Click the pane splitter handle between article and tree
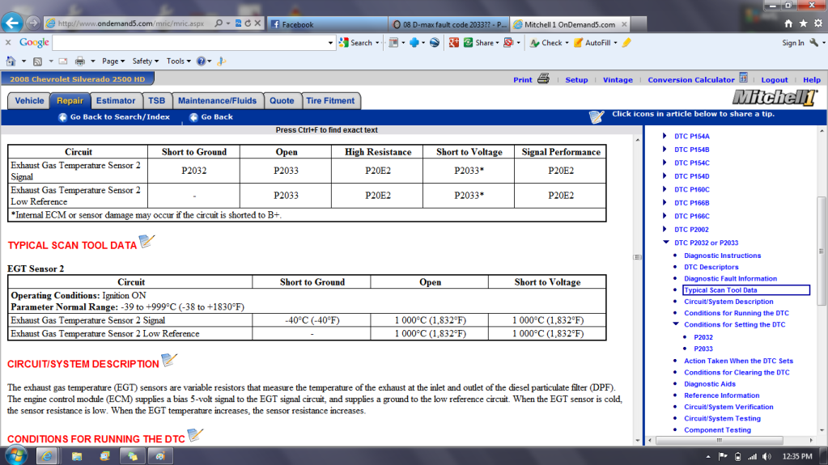Screen dimensions: 828x465 click(x=638, y=257)
